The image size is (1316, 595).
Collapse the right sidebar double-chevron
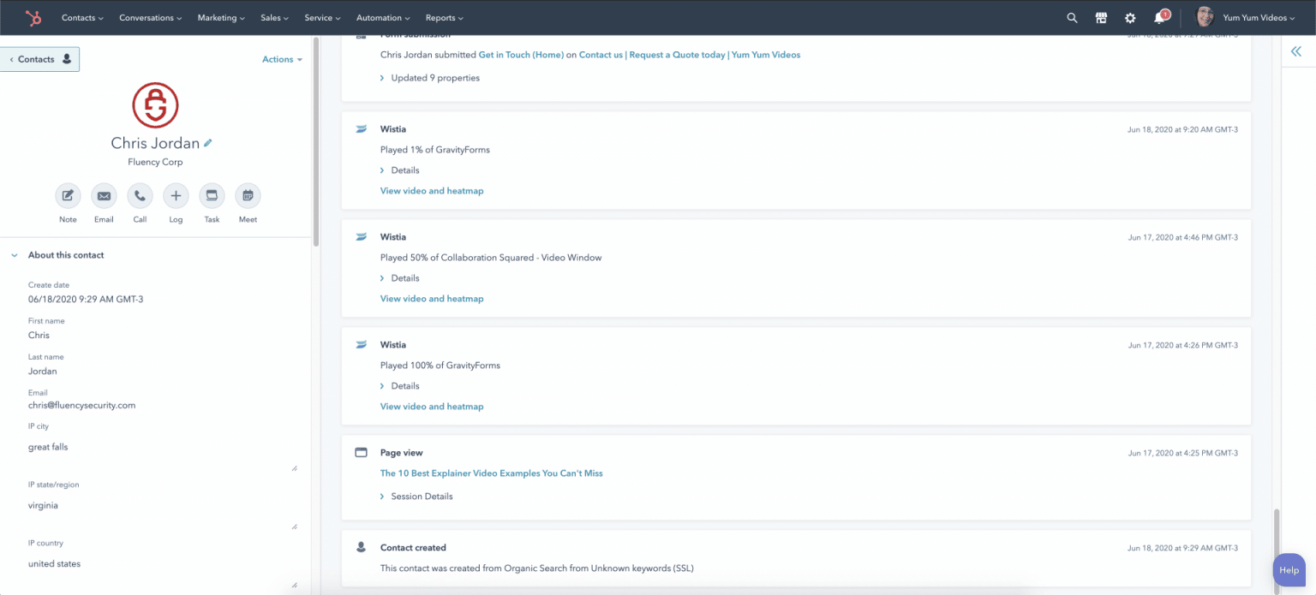[1296, 52]
